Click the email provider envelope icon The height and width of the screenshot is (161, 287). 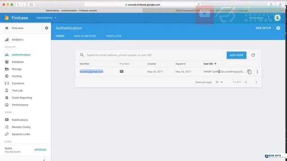[x=122, y=72]
